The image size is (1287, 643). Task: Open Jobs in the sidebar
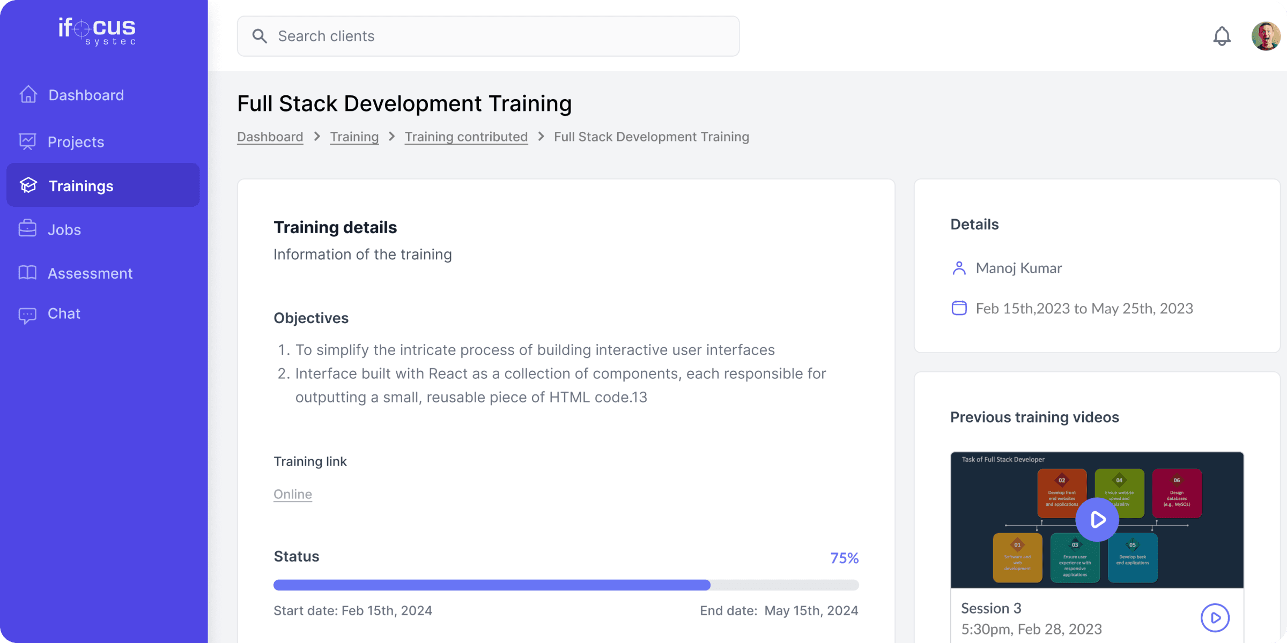tap(103, 229)
